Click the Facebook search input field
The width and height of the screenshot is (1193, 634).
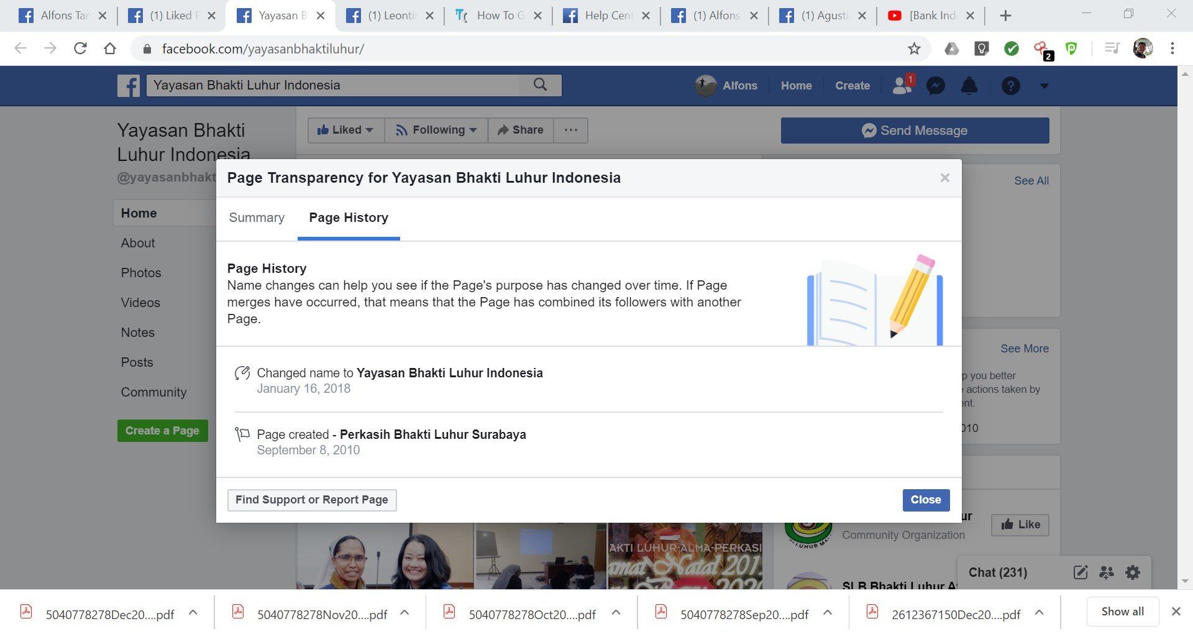(333, 85)
